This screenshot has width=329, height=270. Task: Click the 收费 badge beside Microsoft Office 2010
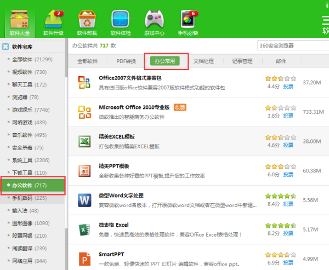180,107
